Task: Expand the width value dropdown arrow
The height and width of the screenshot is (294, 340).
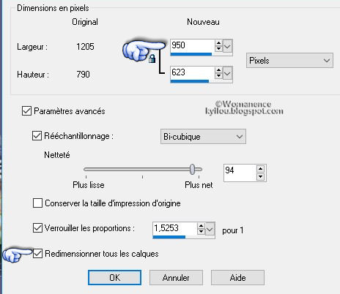Action: [x=227, y=46]
